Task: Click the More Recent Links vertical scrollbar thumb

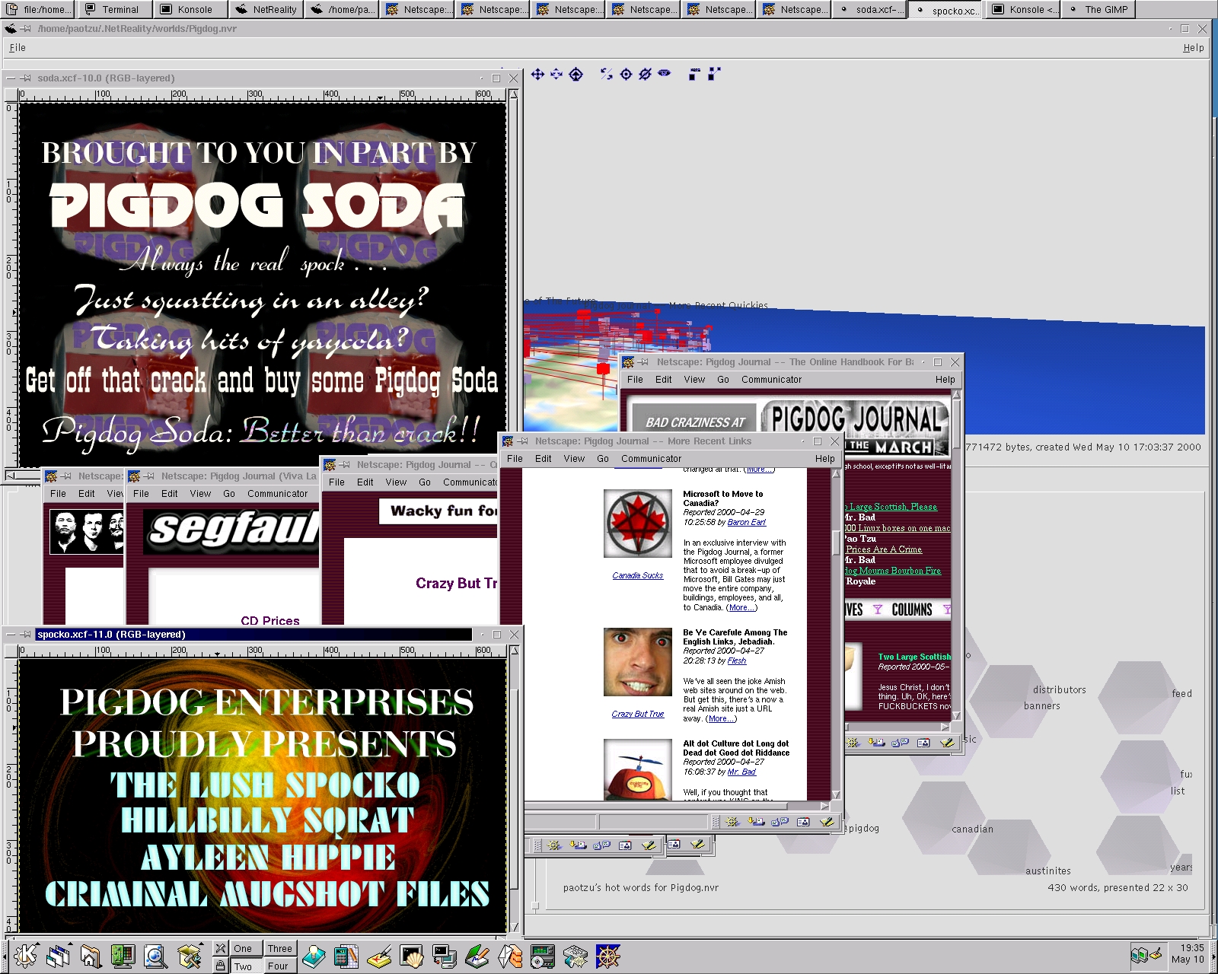Action: (836, 542)
